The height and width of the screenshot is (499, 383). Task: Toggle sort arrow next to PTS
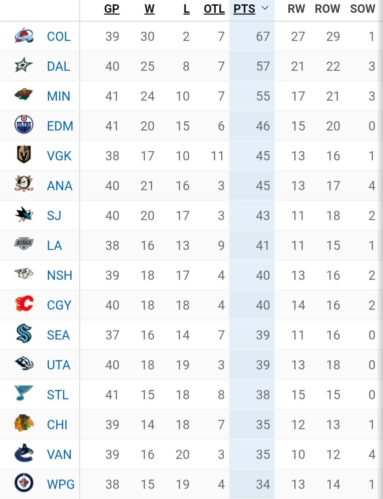265,8
